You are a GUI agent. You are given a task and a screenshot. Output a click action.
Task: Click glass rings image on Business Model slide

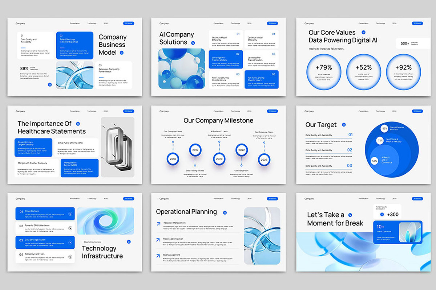pos(75,75)
